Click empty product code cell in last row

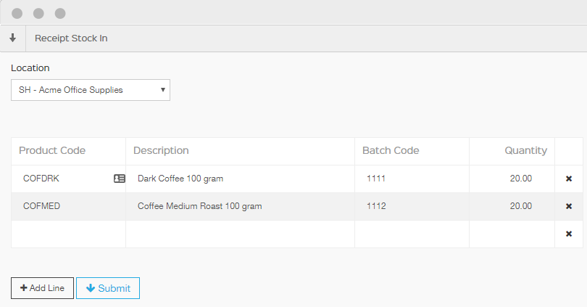tap(68, 234)
